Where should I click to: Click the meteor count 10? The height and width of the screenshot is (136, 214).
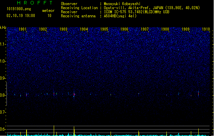click(x=49, y=16)
